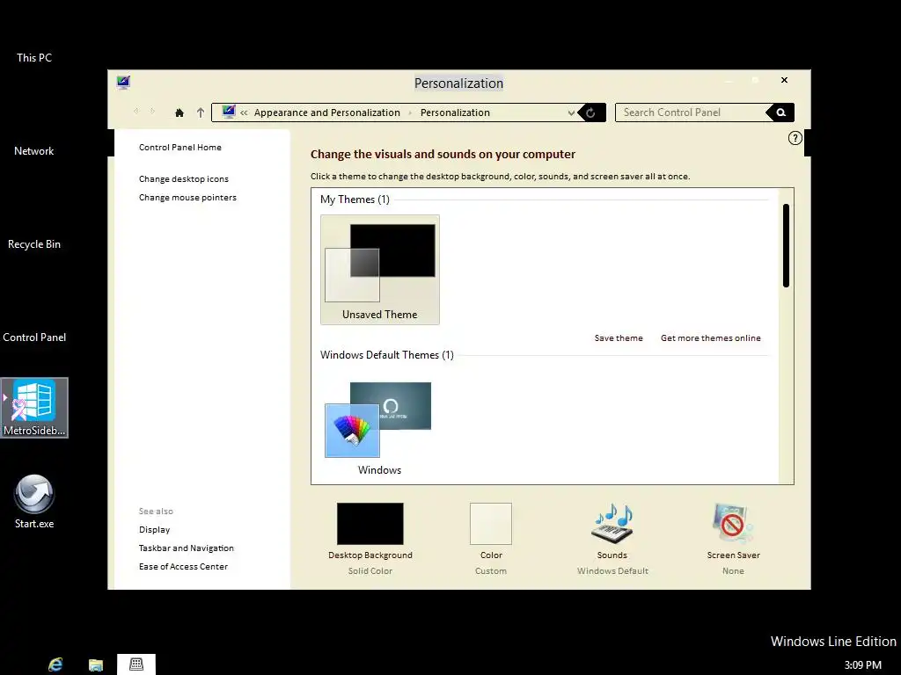
Task: Open Change desktop icons link
Action: (184, 179)
